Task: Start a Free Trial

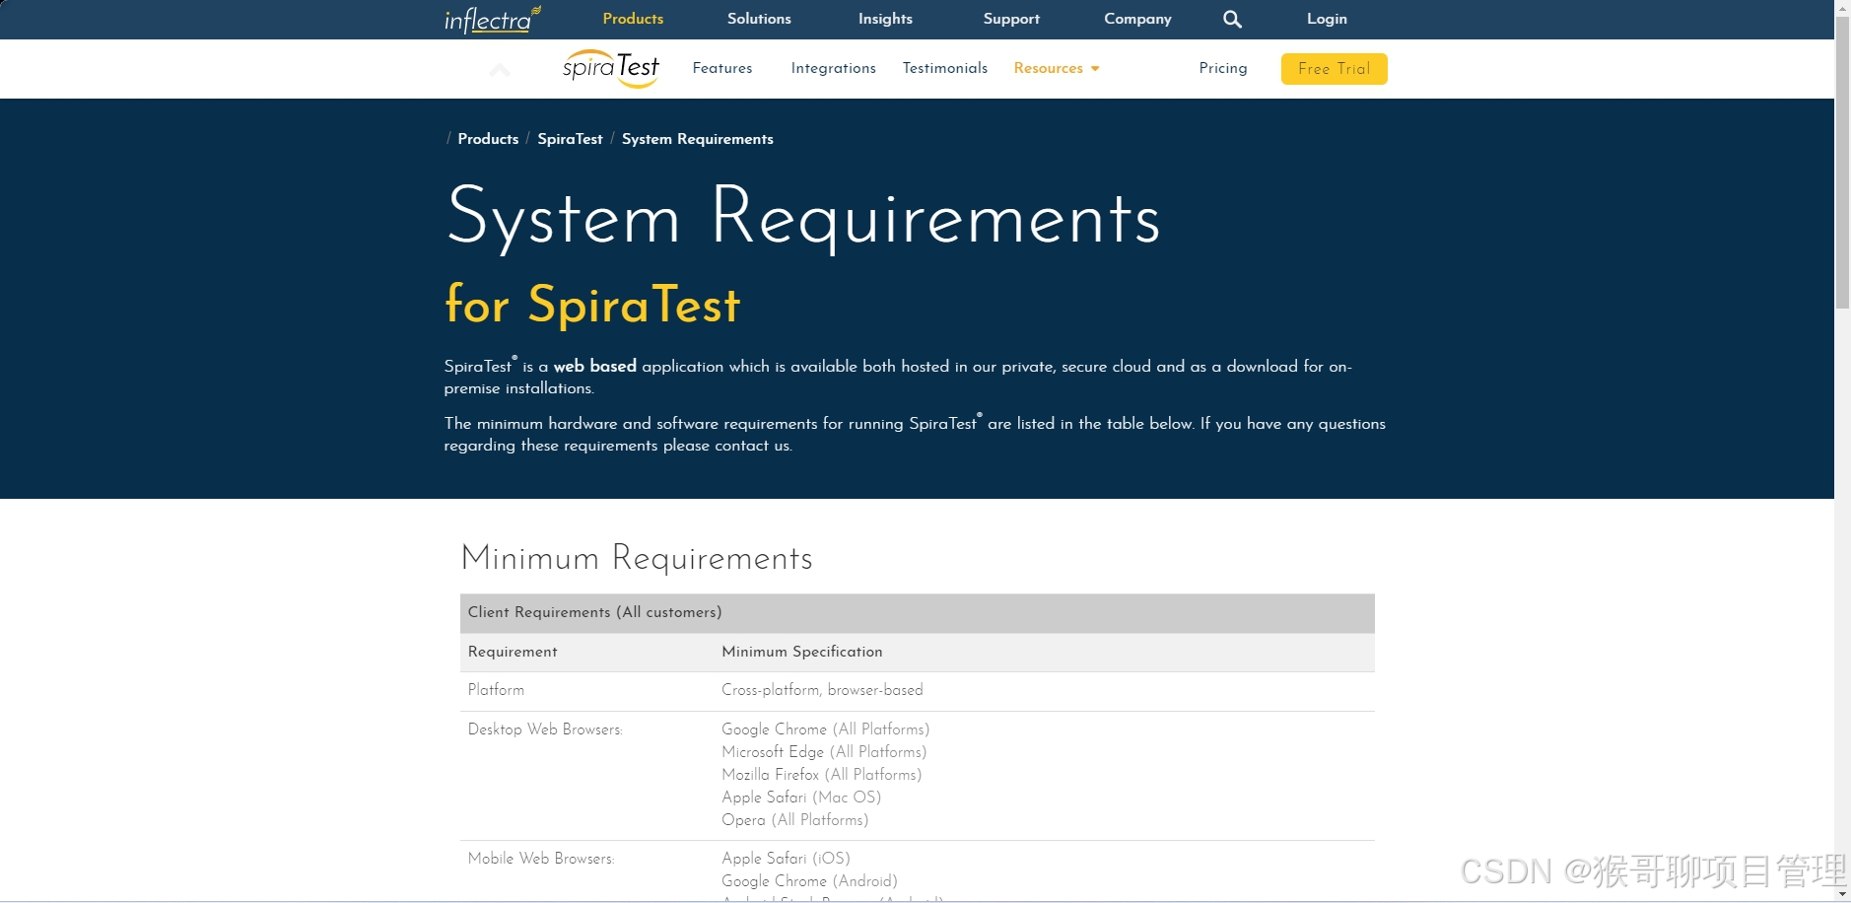Action: (1334, 69)
